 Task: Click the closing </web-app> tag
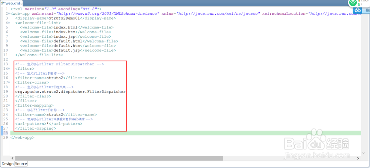(x=23, y=138)
